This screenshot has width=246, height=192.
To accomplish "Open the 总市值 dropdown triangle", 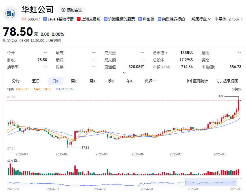I will [166, 53].
